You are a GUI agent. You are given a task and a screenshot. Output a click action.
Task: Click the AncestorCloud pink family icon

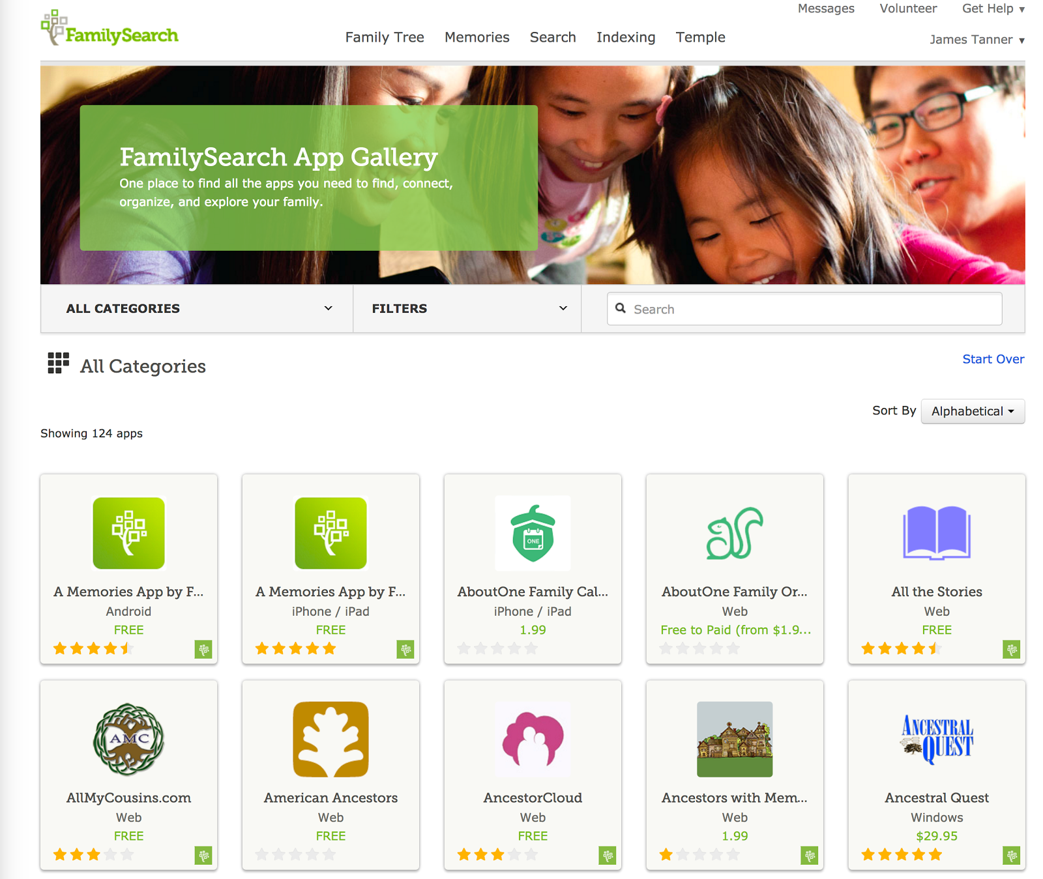point(533,738)
